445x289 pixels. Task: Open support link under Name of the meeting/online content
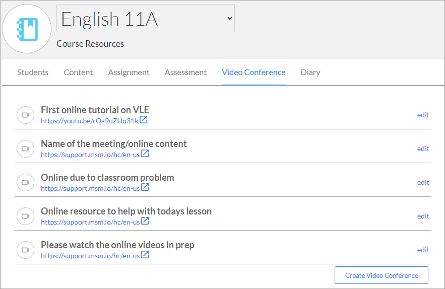[x=90, y=155]
